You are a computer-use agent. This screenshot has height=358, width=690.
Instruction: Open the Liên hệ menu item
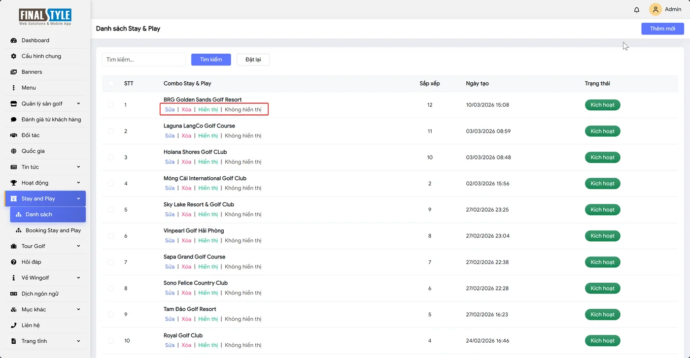tap(45, 325)
